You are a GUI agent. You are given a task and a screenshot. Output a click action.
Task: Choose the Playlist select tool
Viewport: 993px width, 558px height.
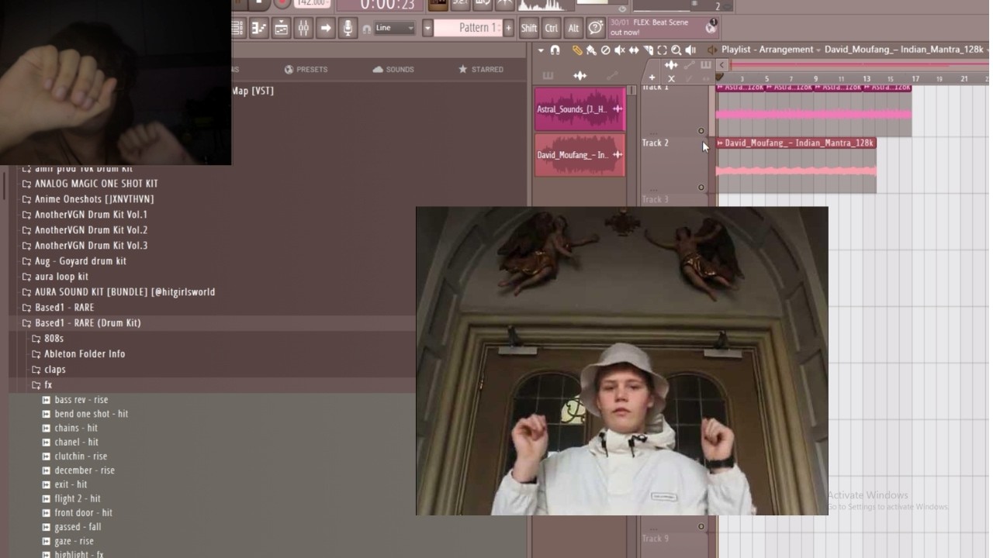(x=662, y=50)
